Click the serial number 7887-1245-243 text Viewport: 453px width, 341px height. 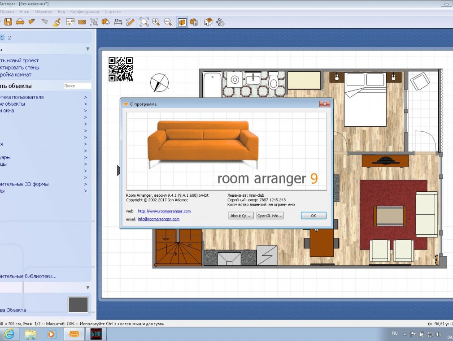pyautogui.click(x=272, y=200)
